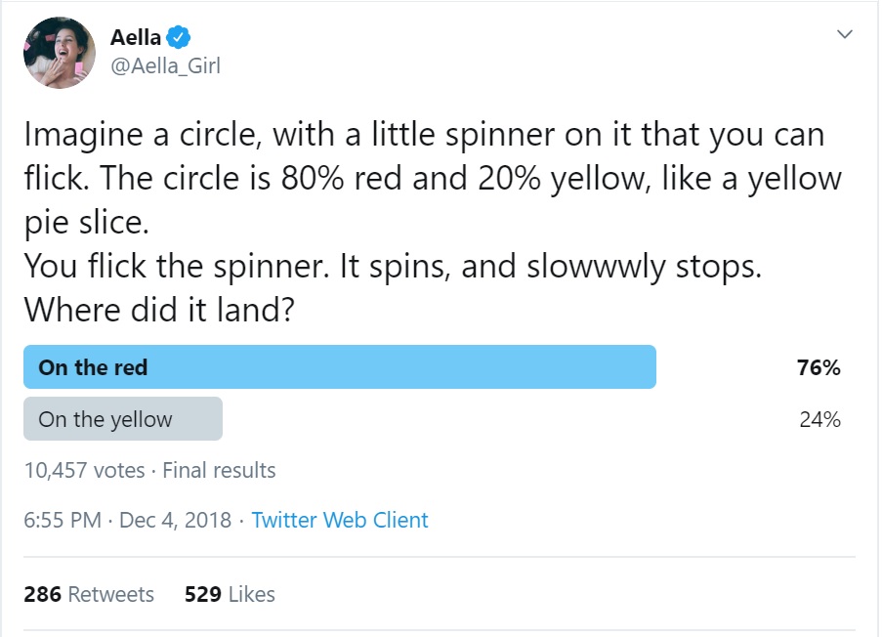Click the blue verified badge beside Aella
Image resolution: width=882 pixels, height=637 pixels.
pyautogui.click(x=178, y=38)
